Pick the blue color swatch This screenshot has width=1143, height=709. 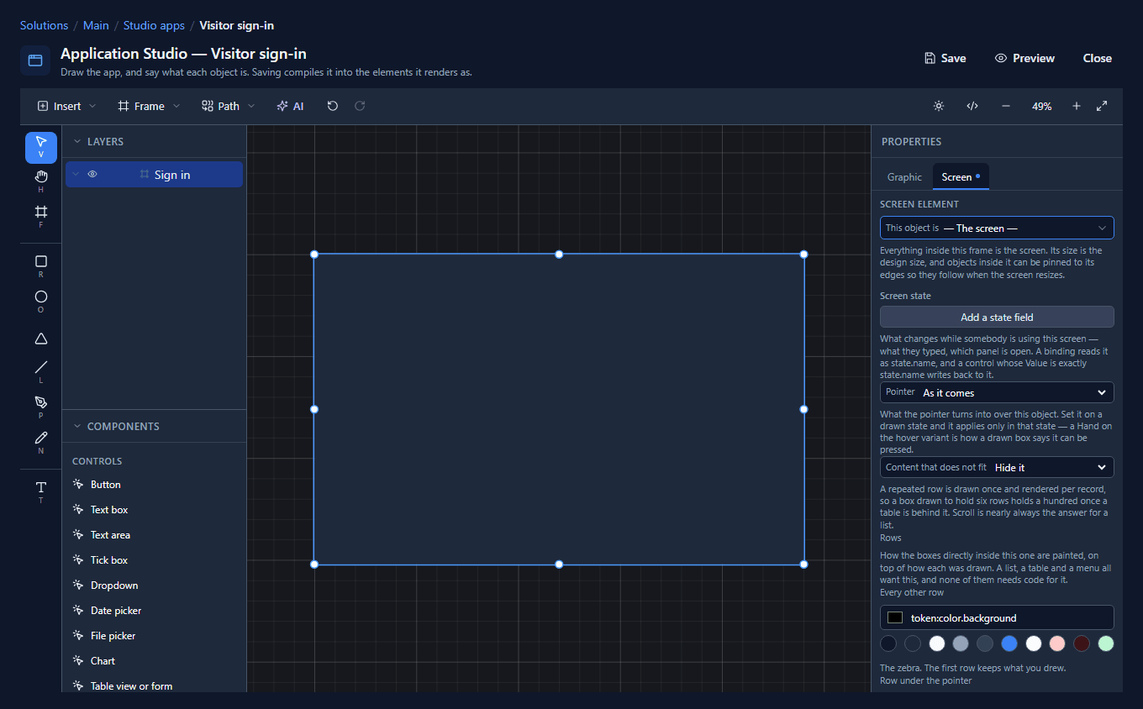click(1009, 643)
